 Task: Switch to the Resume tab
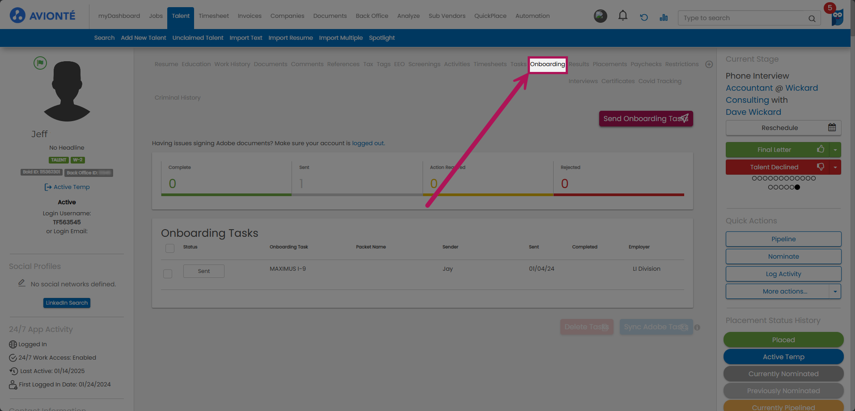point(166,64)
